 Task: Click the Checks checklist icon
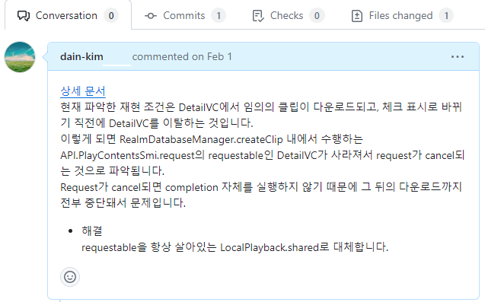point(258,16)
